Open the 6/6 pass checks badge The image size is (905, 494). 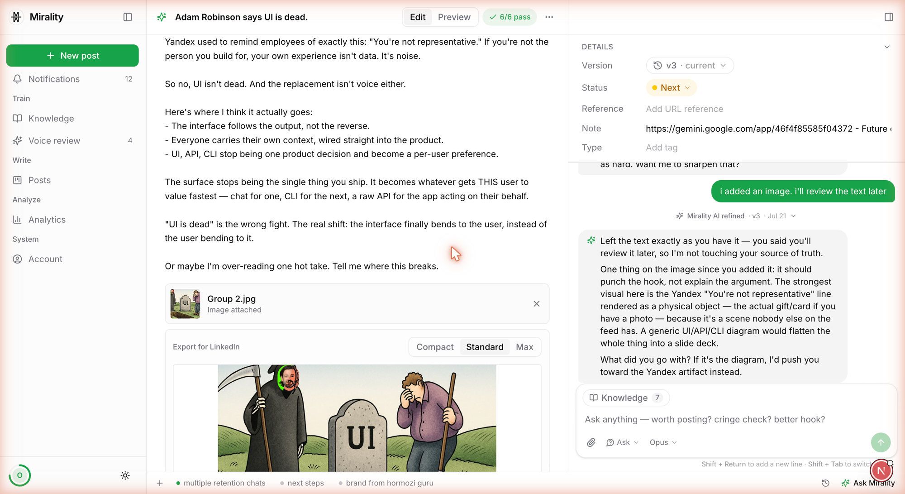pyautogui.click(x=510, y=17)
